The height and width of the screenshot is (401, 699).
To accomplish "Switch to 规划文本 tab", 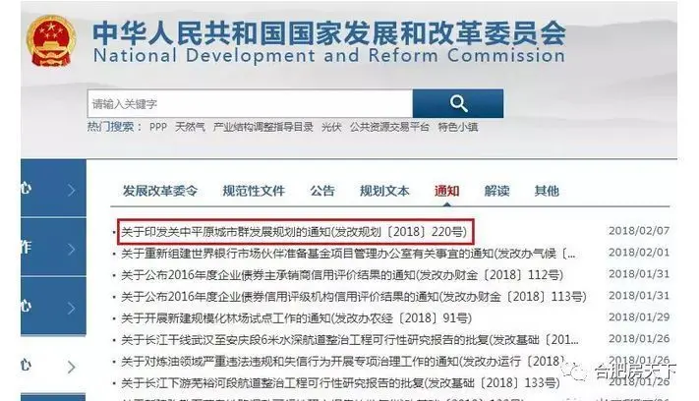I will 384,191.
